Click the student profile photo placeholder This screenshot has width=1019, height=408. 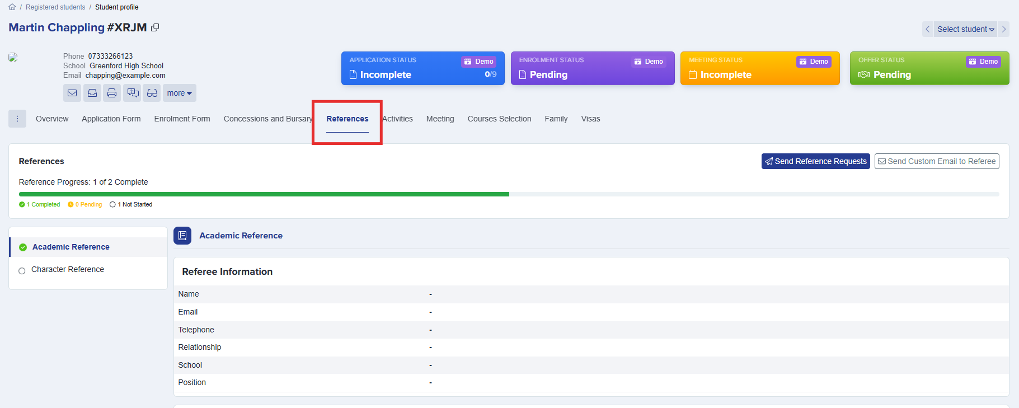tap(13, 57)
